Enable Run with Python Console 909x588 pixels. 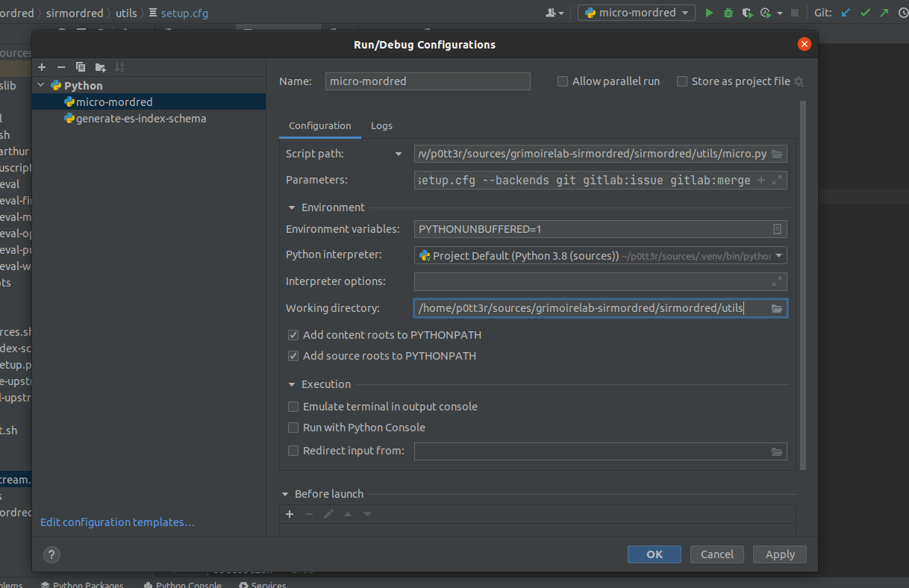(293, 428)
